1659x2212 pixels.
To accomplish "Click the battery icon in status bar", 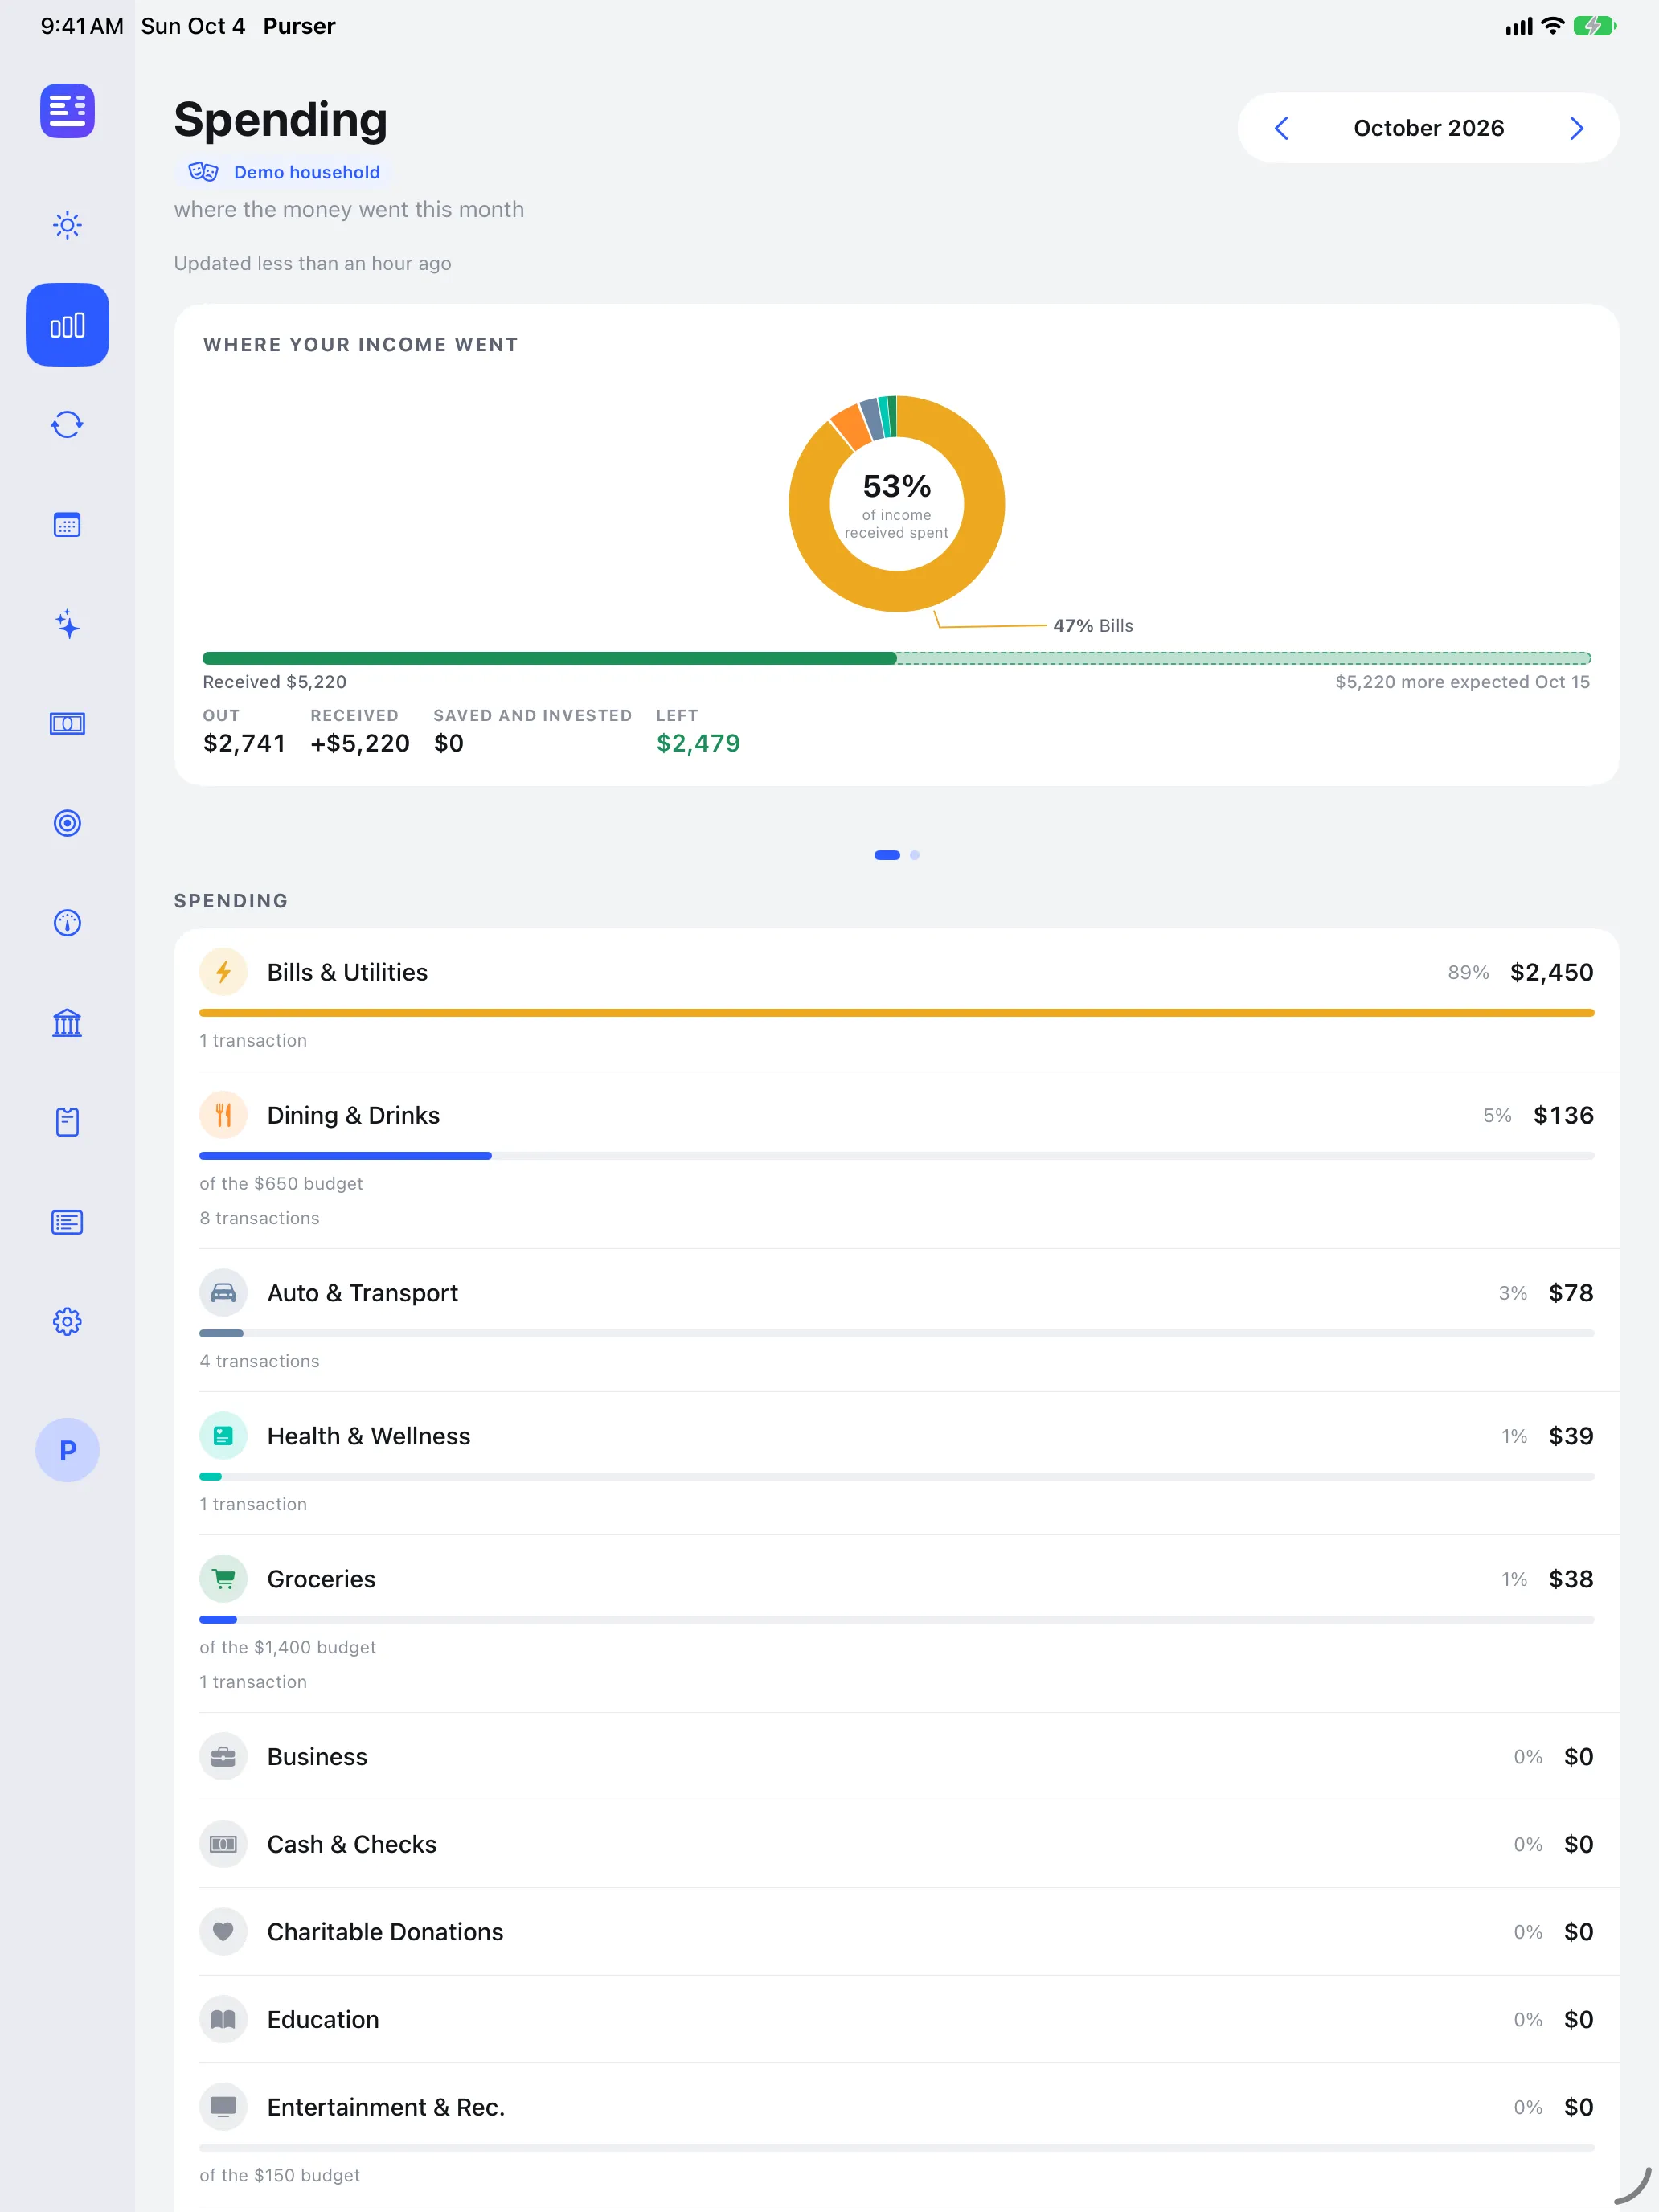I will [1594, 26].
